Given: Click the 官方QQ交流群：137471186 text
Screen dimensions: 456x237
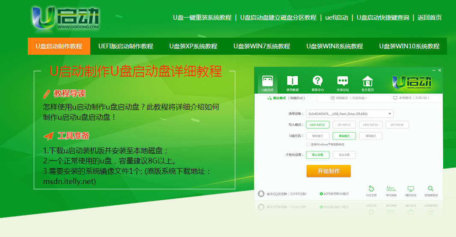Looking at the screenshot, I should [287, 194].
